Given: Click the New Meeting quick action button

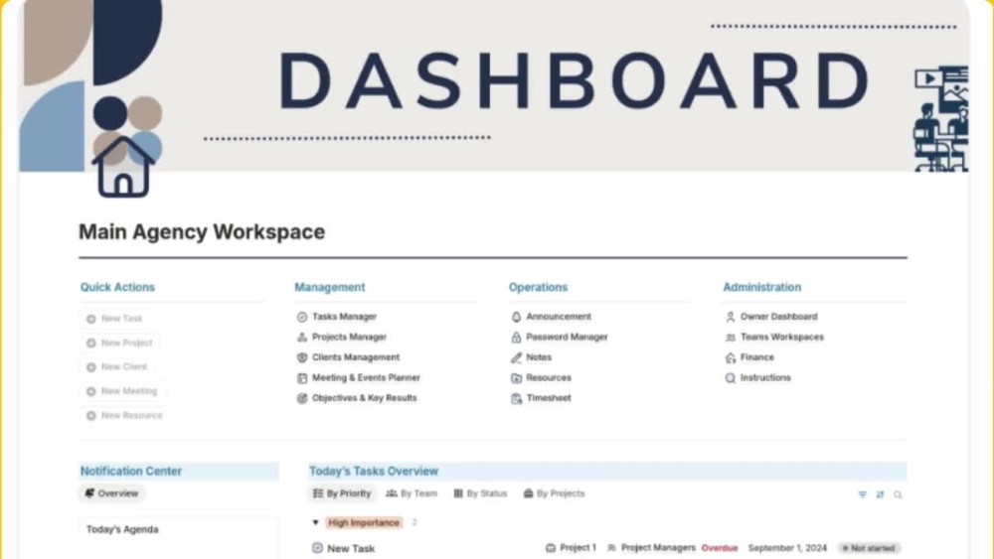Looking at the screenshot, I should click(122, 391).
